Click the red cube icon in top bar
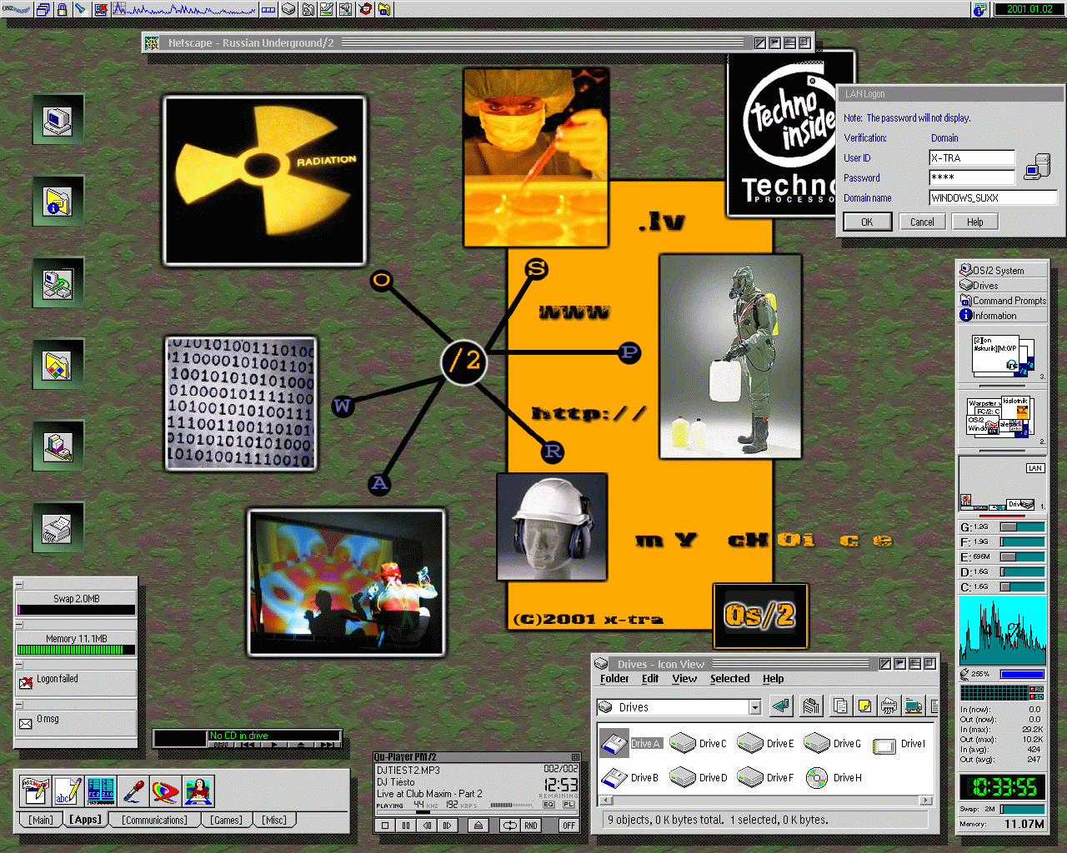Image resolution: width=1067 pixels, height=853 pixels. click(365, 9)
